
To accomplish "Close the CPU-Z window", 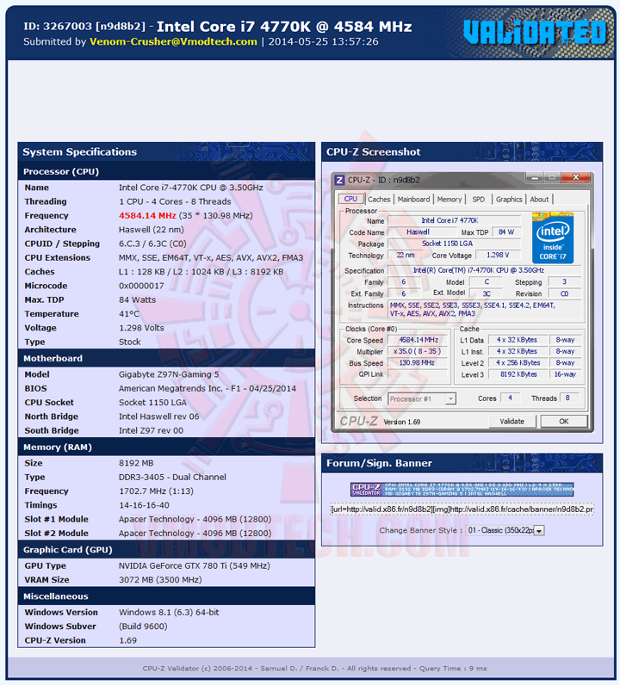I will point(576,177).
